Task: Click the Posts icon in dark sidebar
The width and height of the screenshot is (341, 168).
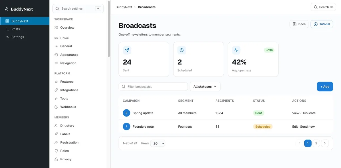Action: (x=7, y=29)
